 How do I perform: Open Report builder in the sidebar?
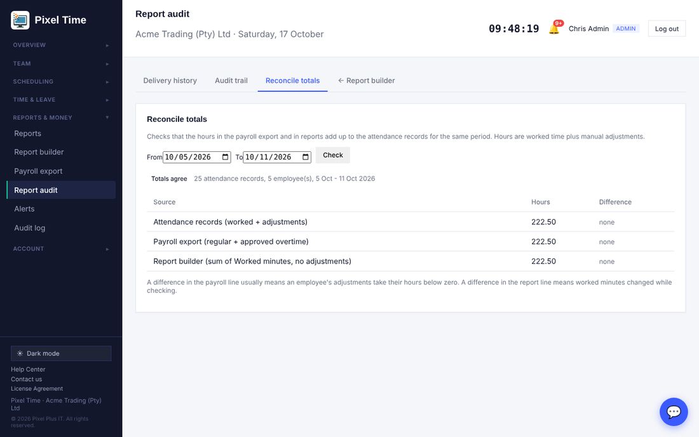pos(61,152)
